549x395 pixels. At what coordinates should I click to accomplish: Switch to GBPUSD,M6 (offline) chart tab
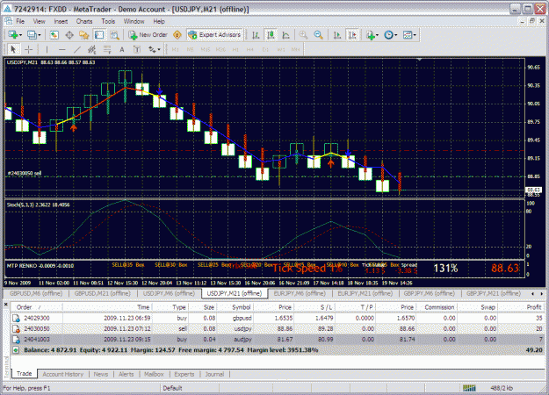pos(36,293)
